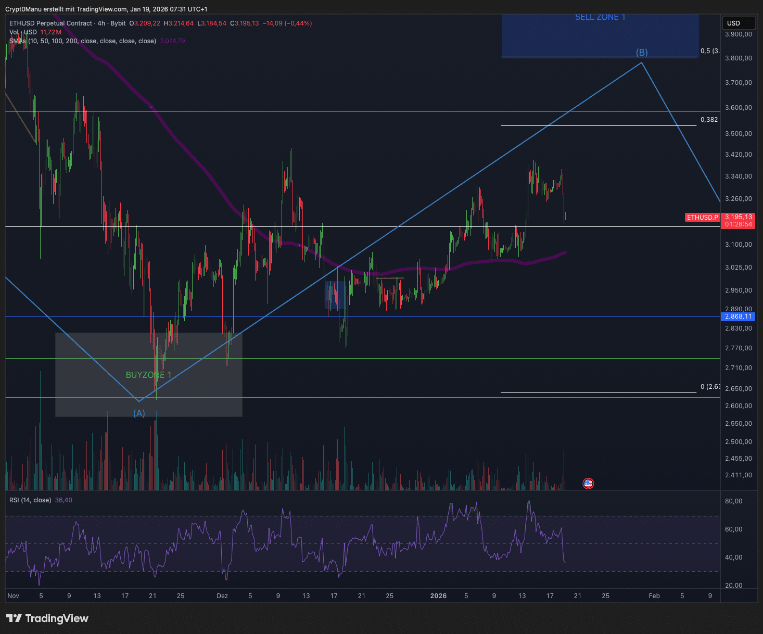Click the Dez month label on time axis
The width and height of the screenshot is (763, 634).
(x=222, y=596)
